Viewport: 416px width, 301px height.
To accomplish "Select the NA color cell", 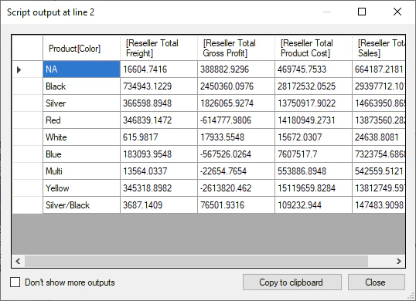I will coord(81,69).
